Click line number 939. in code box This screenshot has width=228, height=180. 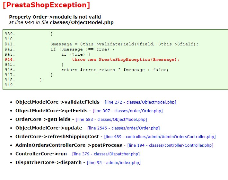click(10, 34)
